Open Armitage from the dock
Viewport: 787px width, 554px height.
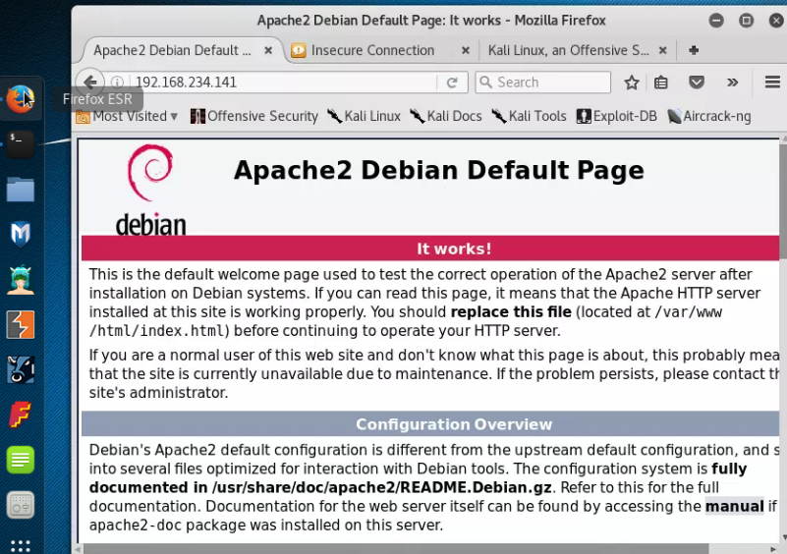pos(21,280)
